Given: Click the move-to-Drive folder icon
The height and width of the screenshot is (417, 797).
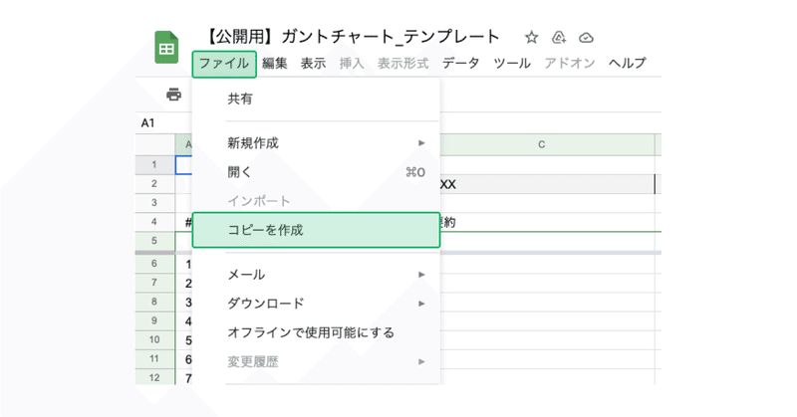Looking at the screenshot, I should (x=559, y=37).
